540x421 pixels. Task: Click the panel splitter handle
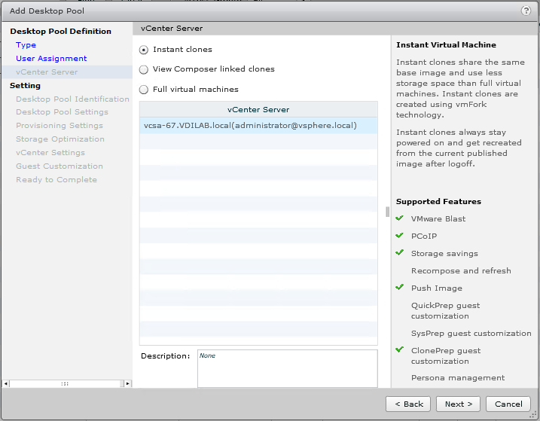click(387, 212)
